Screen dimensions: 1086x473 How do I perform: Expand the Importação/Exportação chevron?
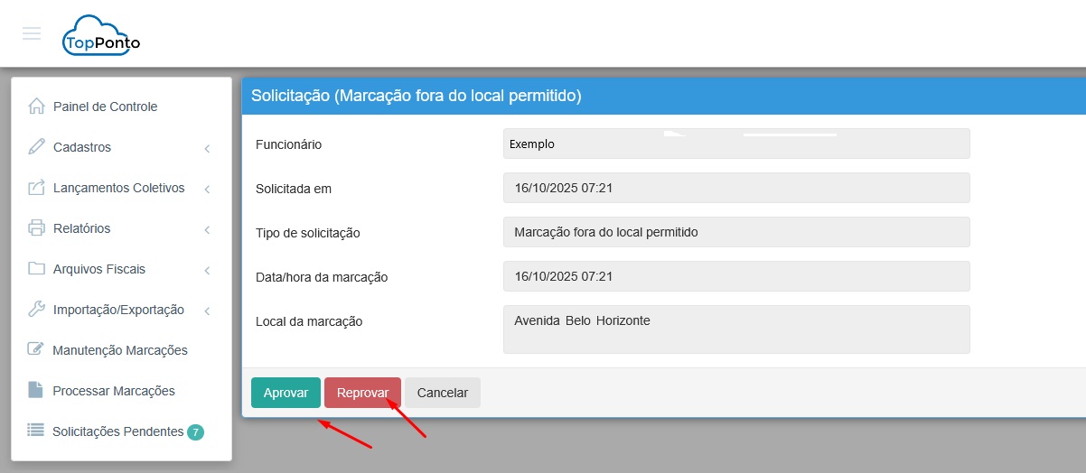click(207, 311)
